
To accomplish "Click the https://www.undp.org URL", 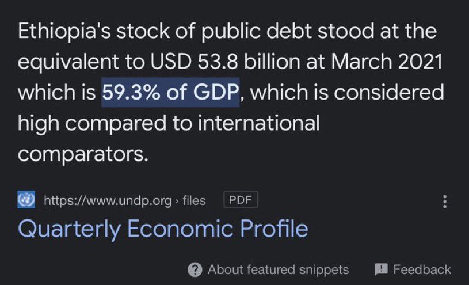I will pos(108,200).
